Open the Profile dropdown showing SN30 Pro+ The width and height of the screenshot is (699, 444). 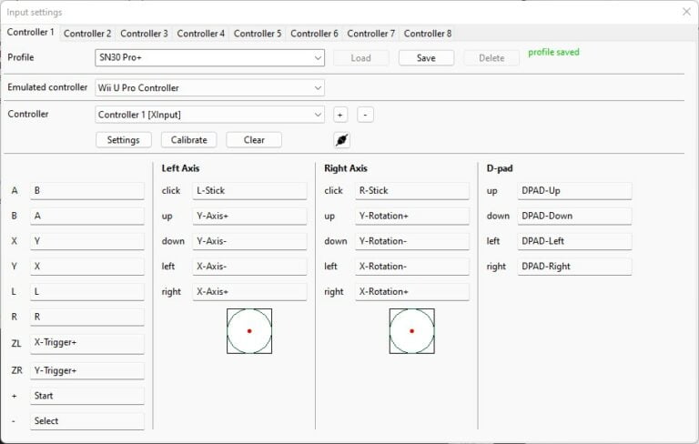[x=209, y=57]
